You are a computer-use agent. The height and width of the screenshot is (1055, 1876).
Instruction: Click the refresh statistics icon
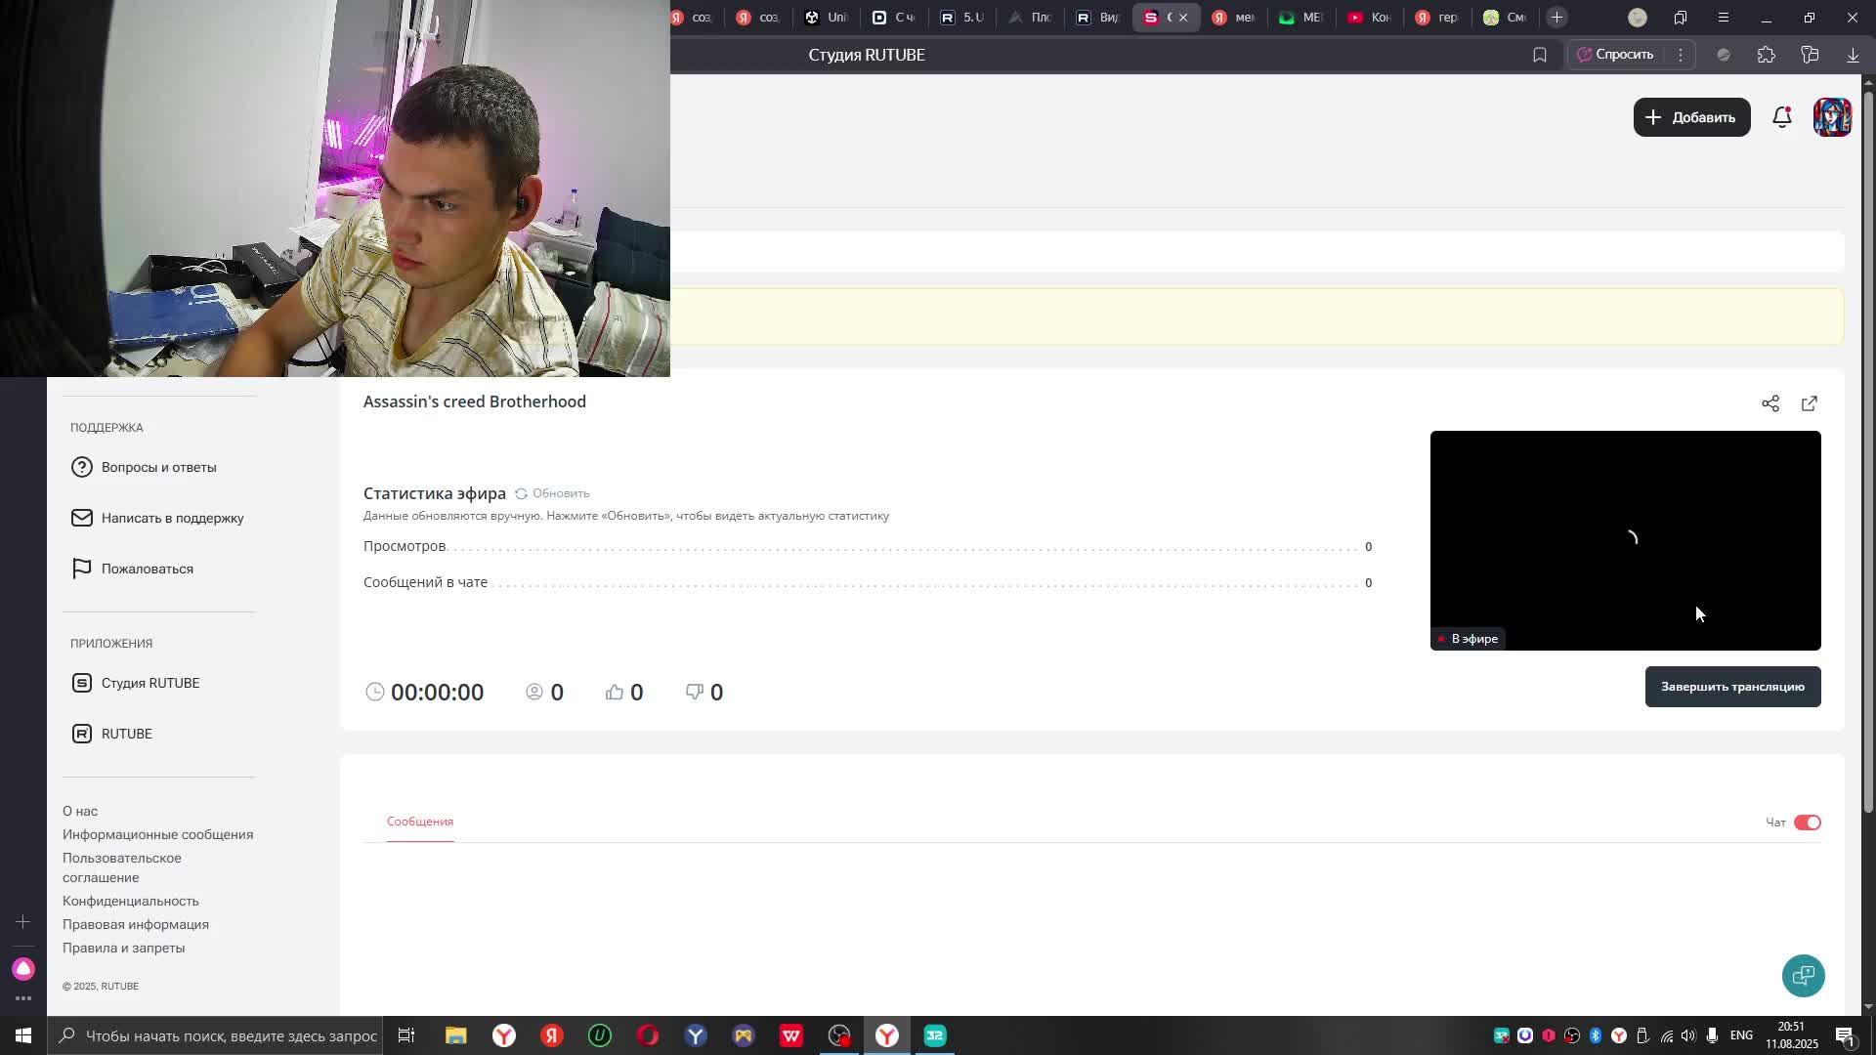522,493
